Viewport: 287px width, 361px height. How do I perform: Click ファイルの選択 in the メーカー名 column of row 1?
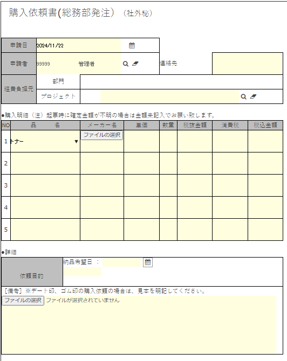pyautogui.click(x=101, y=135)
